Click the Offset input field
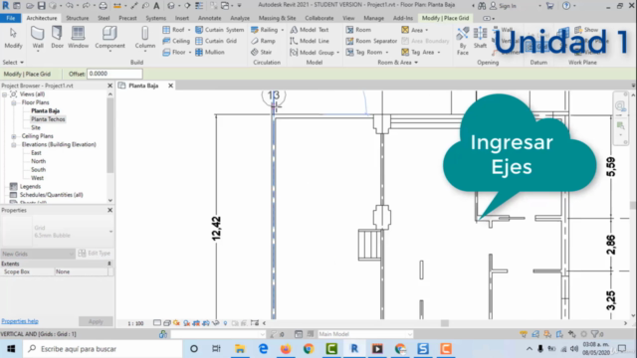 coord(114,74)
